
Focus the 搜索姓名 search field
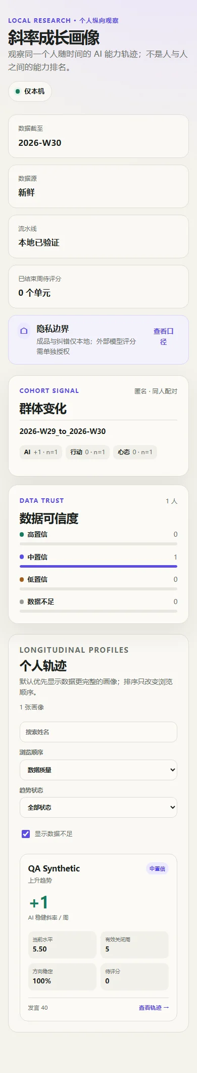(98, 732)
